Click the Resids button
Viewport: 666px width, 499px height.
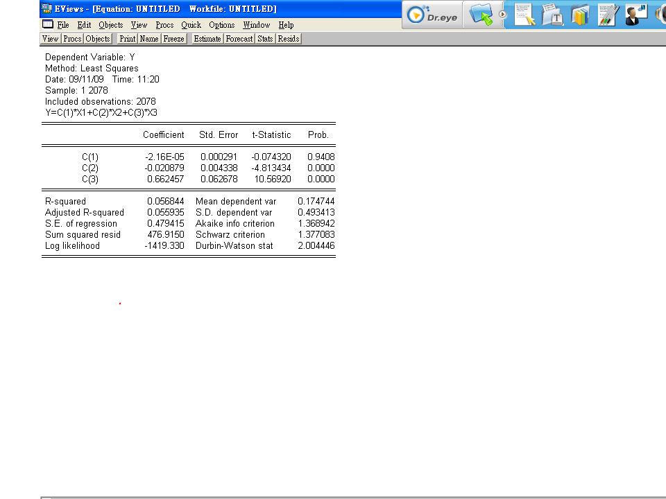289,39
